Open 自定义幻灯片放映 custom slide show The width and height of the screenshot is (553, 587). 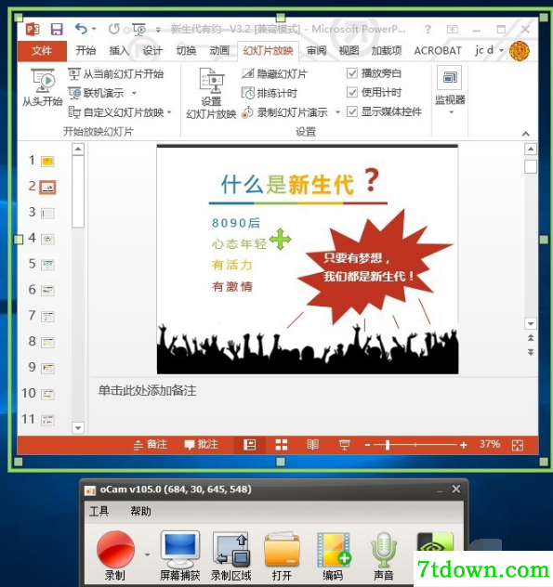(116, 112)
